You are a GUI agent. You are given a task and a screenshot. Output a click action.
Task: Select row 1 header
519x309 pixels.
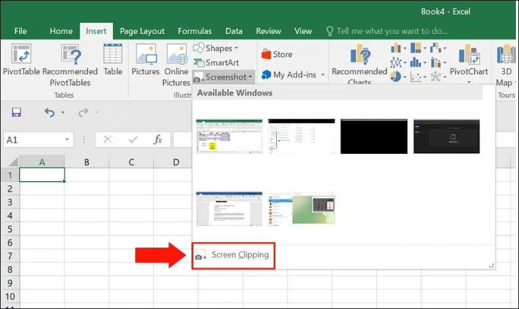[10, 175]
